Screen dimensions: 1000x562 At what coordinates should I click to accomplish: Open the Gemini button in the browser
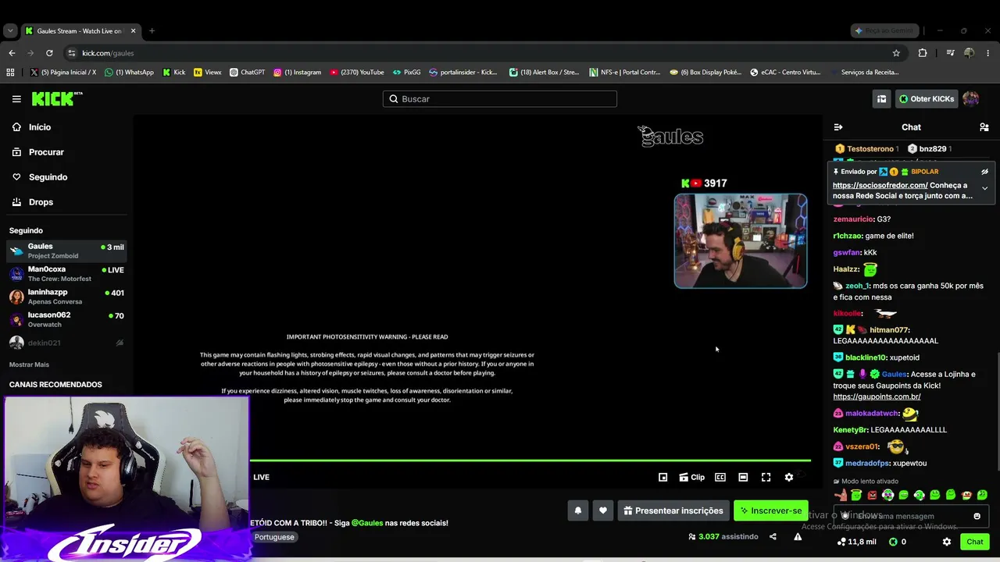tap(884, 30)
